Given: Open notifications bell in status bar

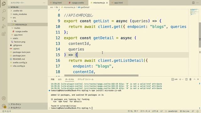Looking at the screenshot, I should pyautogui.click(x=198, y=111).
